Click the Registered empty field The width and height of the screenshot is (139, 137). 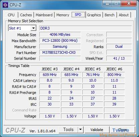click(x=119, y=40)
